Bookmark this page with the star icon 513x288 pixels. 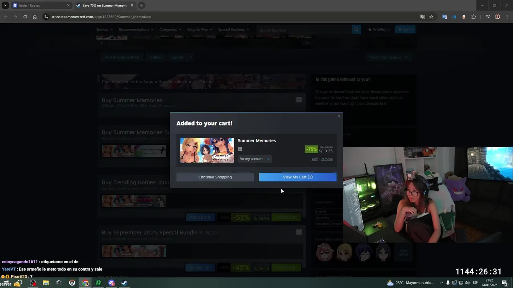pos(431,17)
